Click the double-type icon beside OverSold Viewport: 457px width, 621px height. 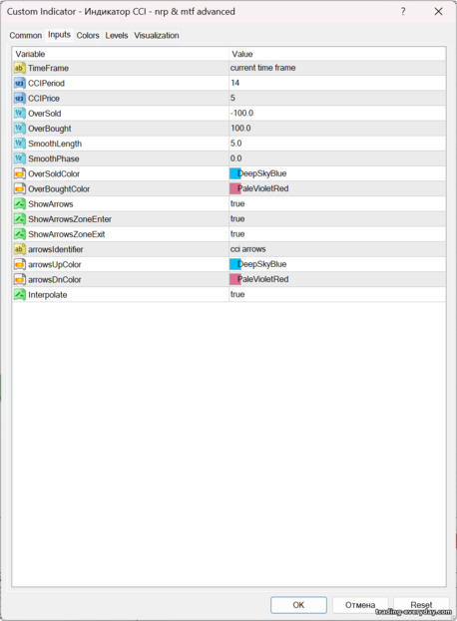tap(19, 114)
